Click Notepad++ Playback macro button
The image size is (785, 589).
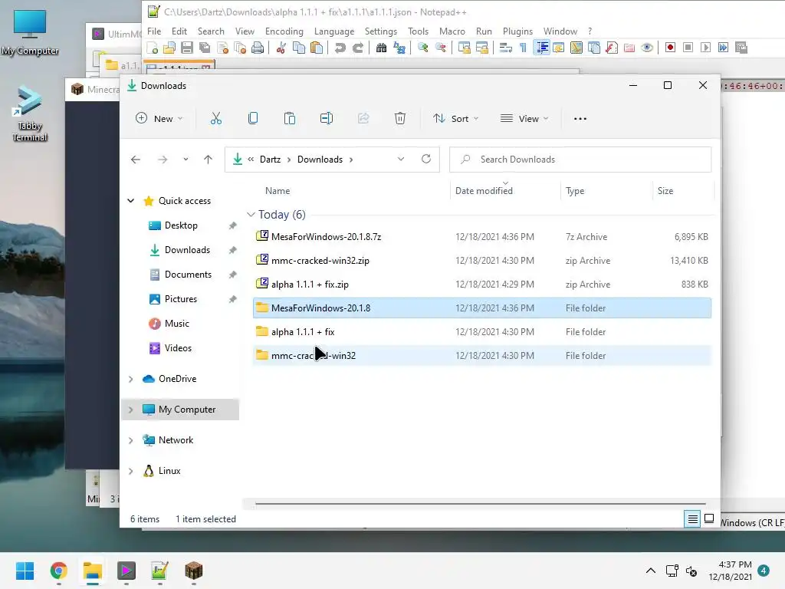tap(705, 48)
